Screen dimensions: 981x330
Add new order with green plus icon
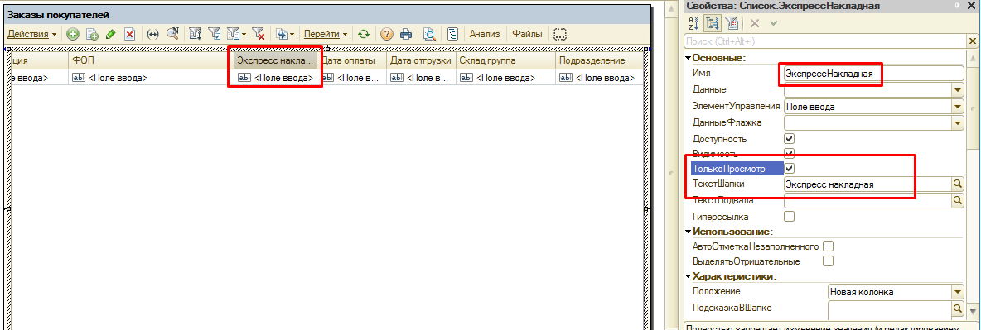click(73, 34)
